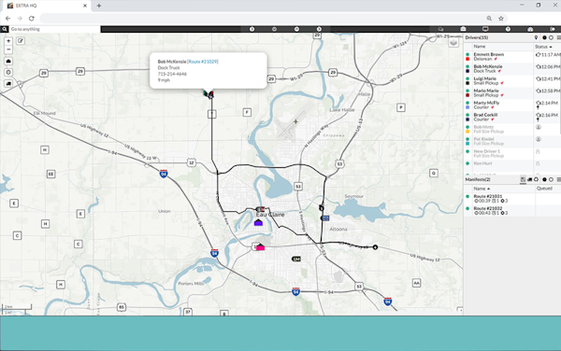Zoom in the map with plus button

pyautogui.click(x=8, y=41)
